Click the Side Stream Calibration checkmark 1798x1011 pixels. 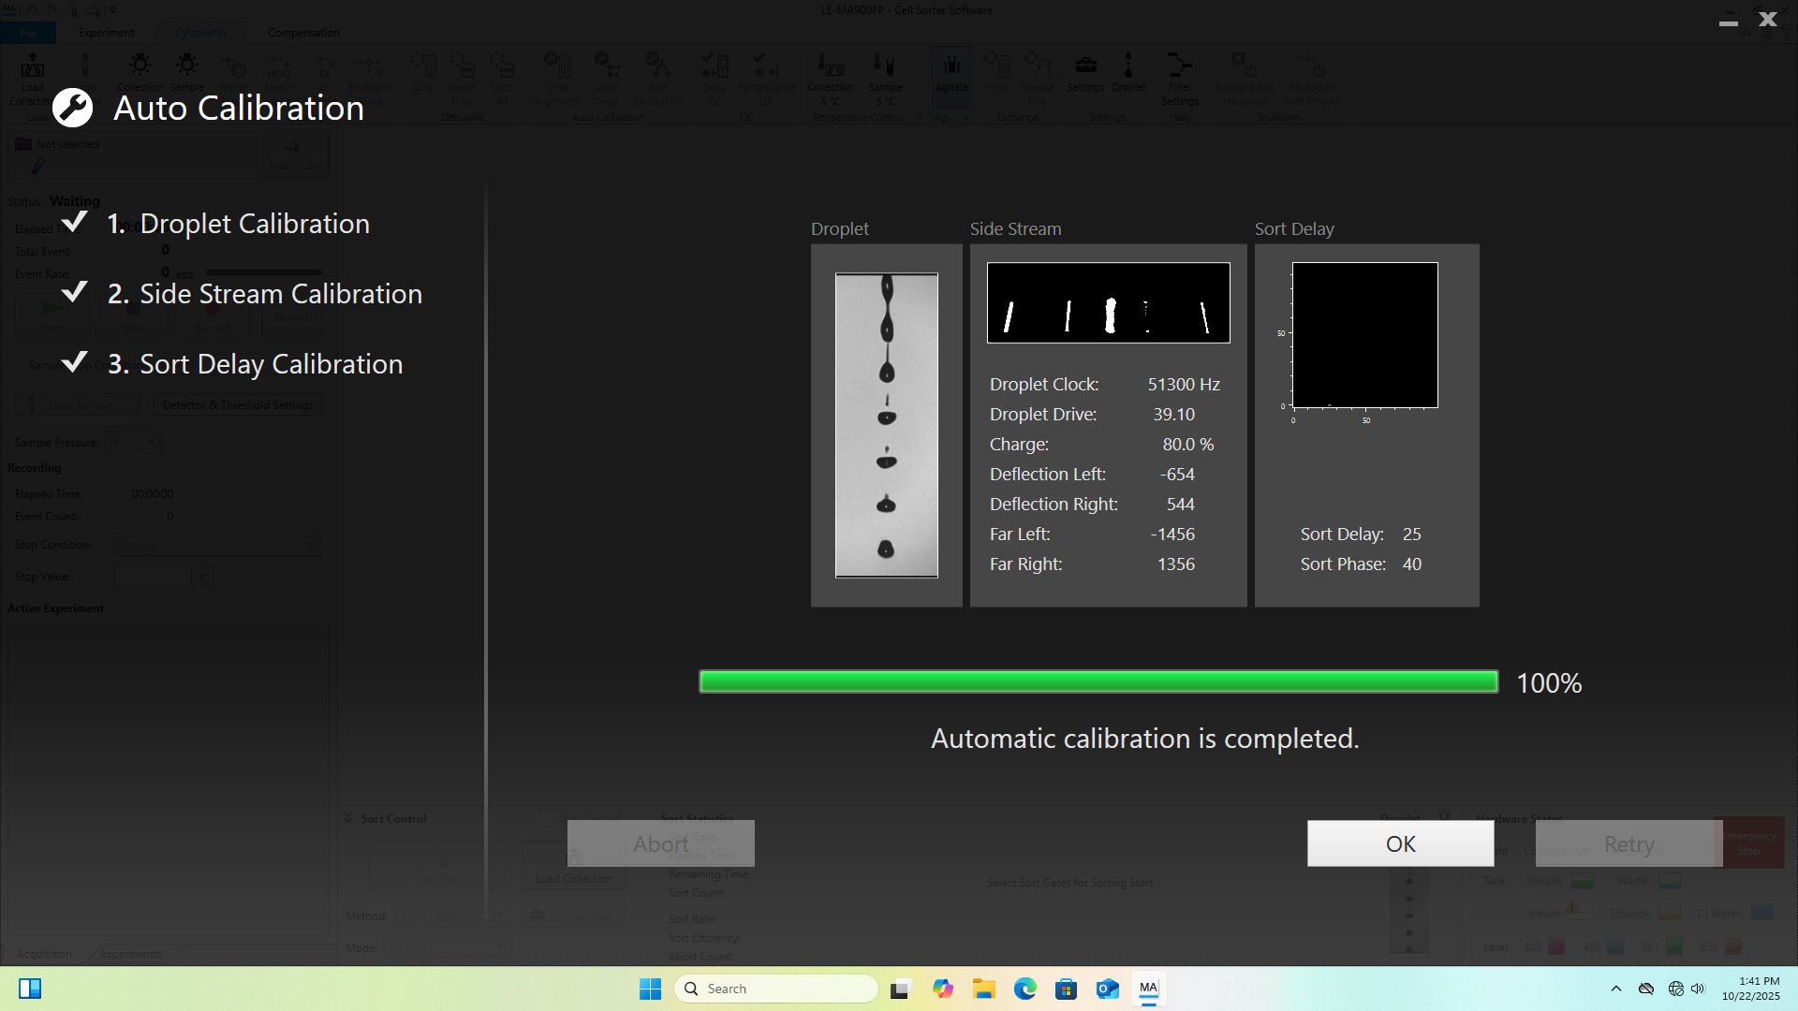coord(74,293)
